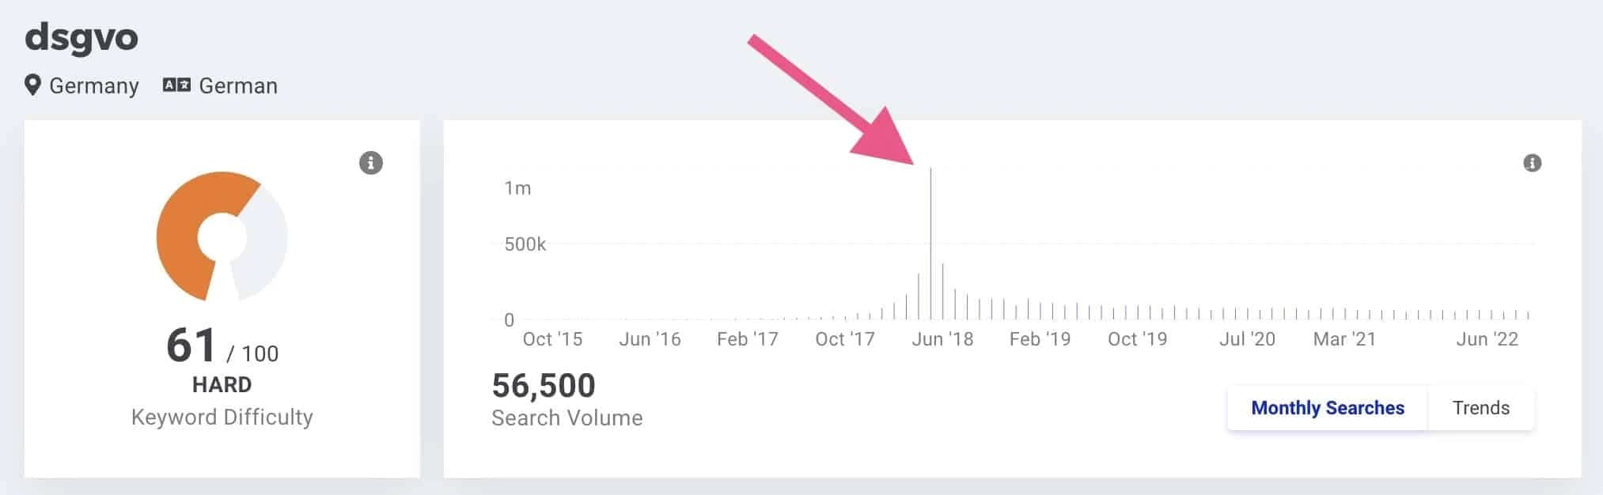The height and width of the screenshot is (495, 1603).
Task: Toggle chart view to Trends
Action: 1480,408
